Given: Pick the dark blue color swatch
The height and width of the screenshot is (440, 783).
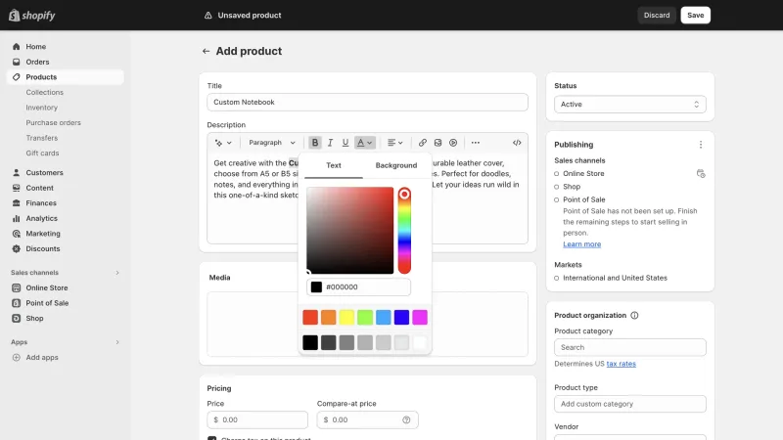Looking at the screenshot, I should [401, 317].
